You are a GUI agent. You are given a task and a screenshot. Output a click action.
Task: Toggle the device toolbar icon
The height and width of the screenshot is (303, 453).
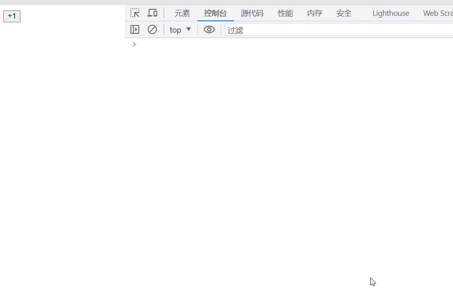pos(152,13)
